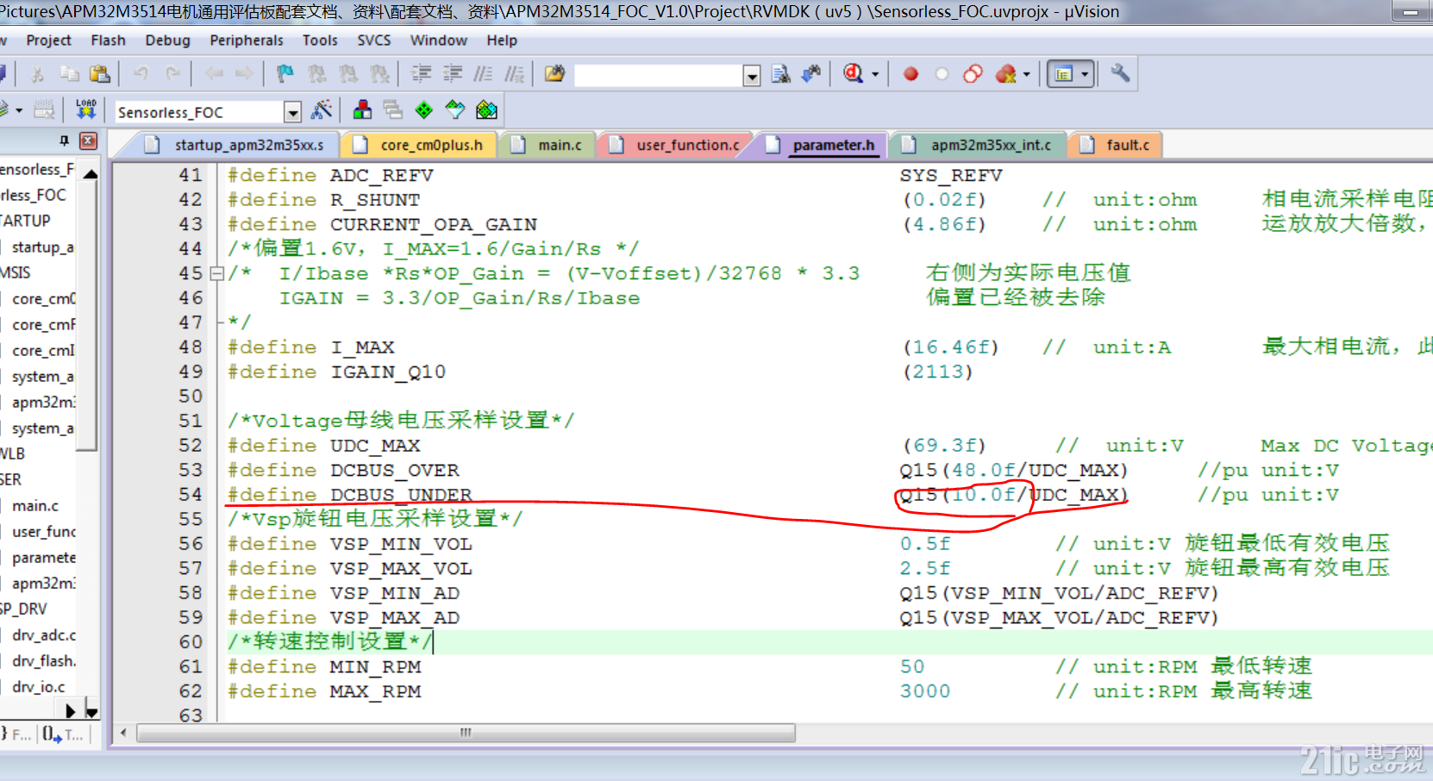Navigate backwards with left arrow icon

click(x=214, y=75)
